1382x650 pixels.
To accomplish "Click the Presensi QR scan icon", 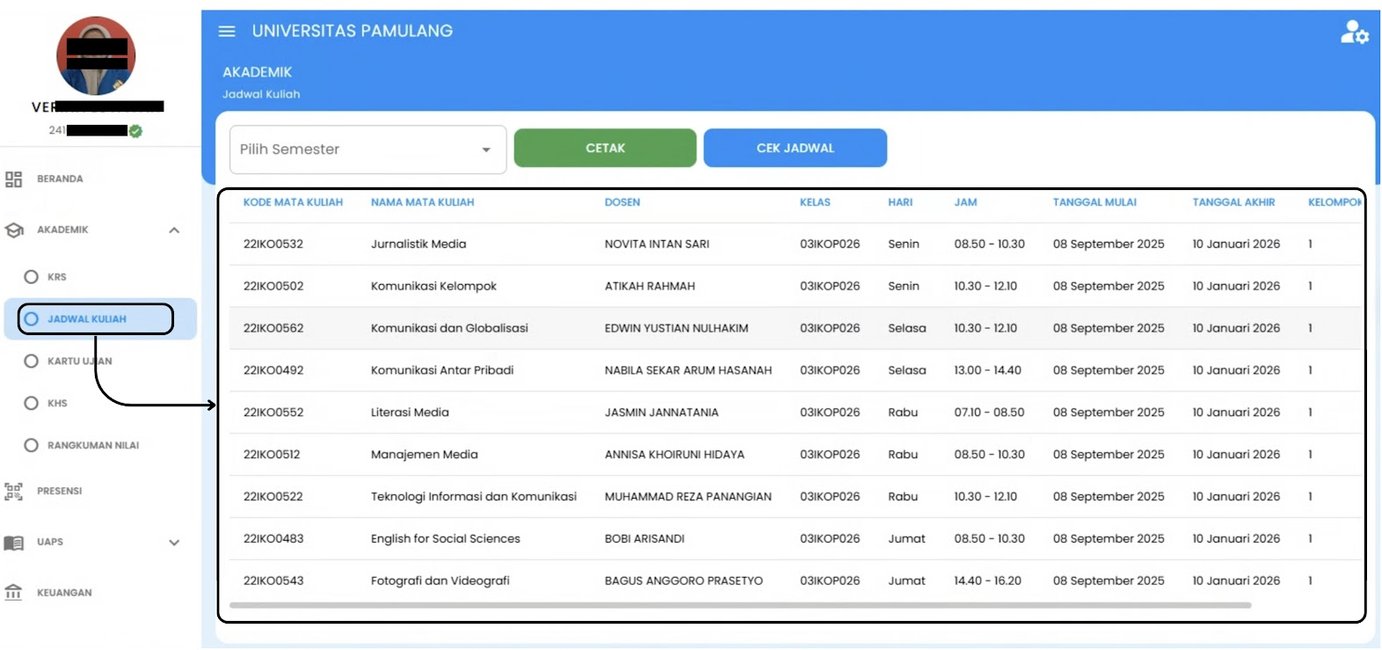I will click(13, 492).
